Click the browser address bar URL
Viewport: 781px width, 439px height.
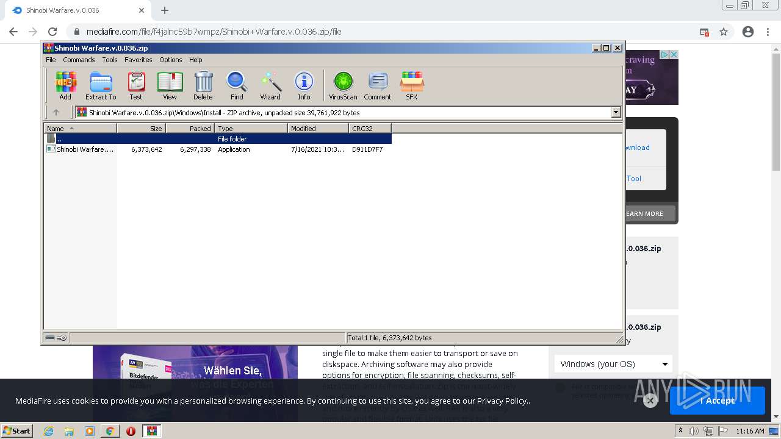[214, 32]
